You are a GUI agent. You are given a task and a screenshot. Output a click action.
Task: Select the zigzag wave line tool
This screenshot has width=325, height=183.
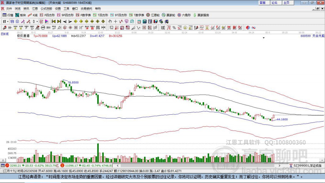tap(139, 28)
